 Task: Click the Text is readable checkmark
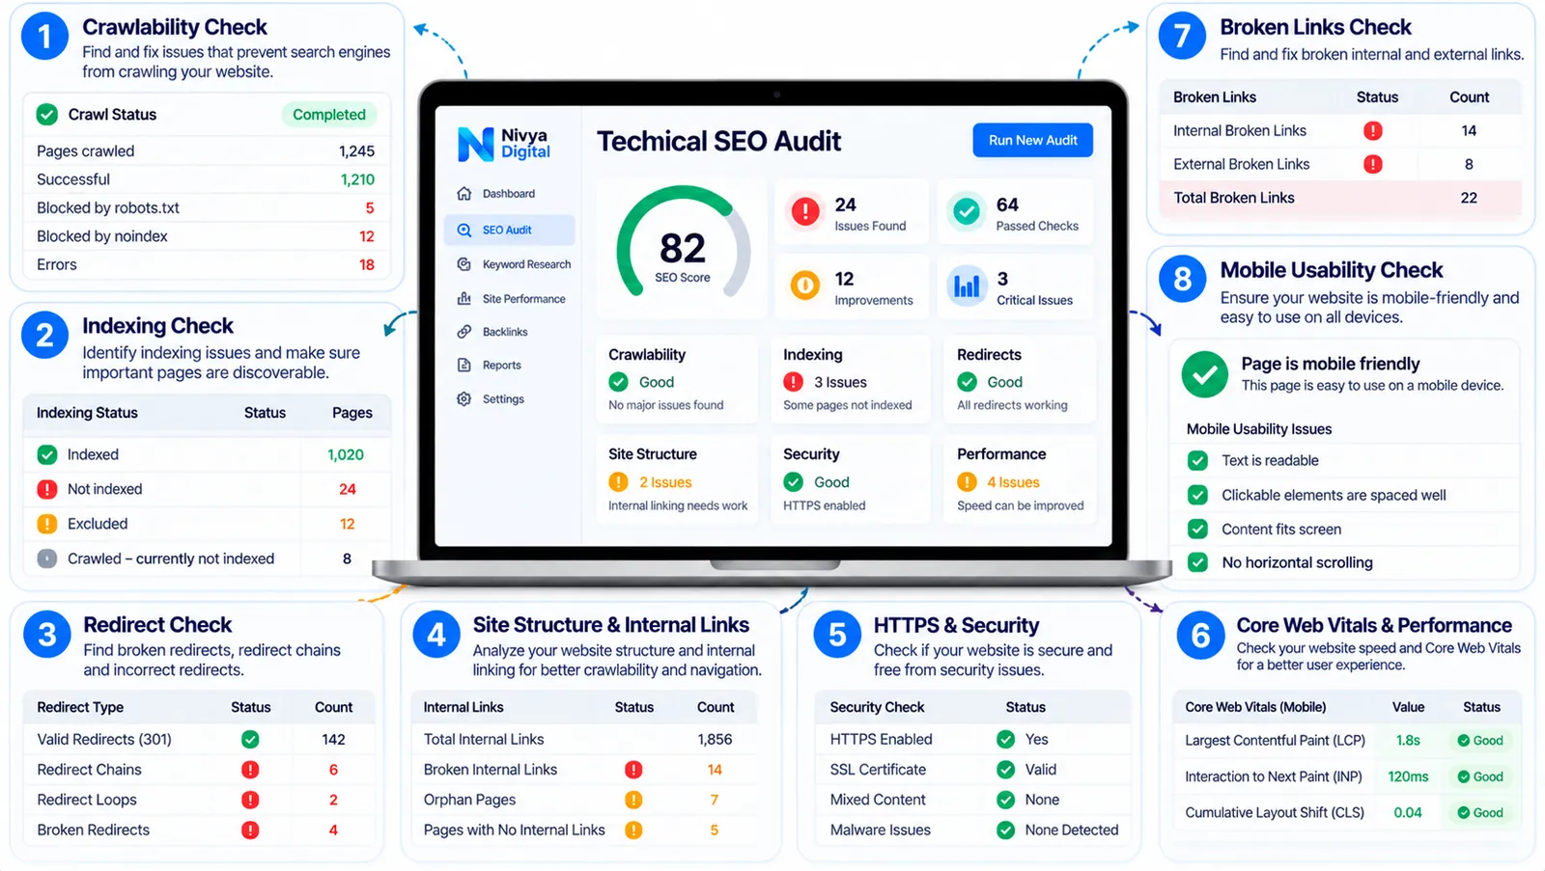pyautogui.click(x=1197, y=461)
